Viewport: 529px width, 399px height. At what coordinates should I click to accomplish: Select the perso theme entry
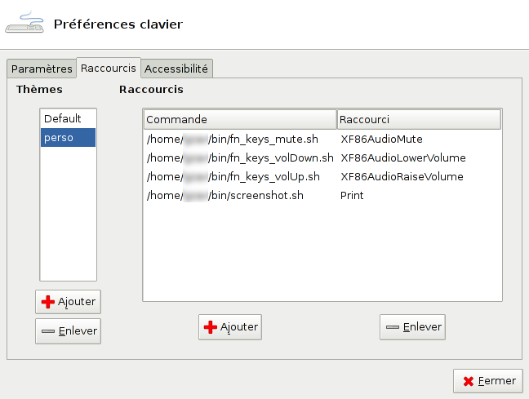point(68,138)
